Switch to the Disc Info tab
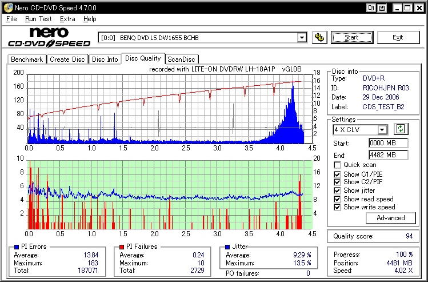Screen dimensions: 428x282 [x=105, y=59]
